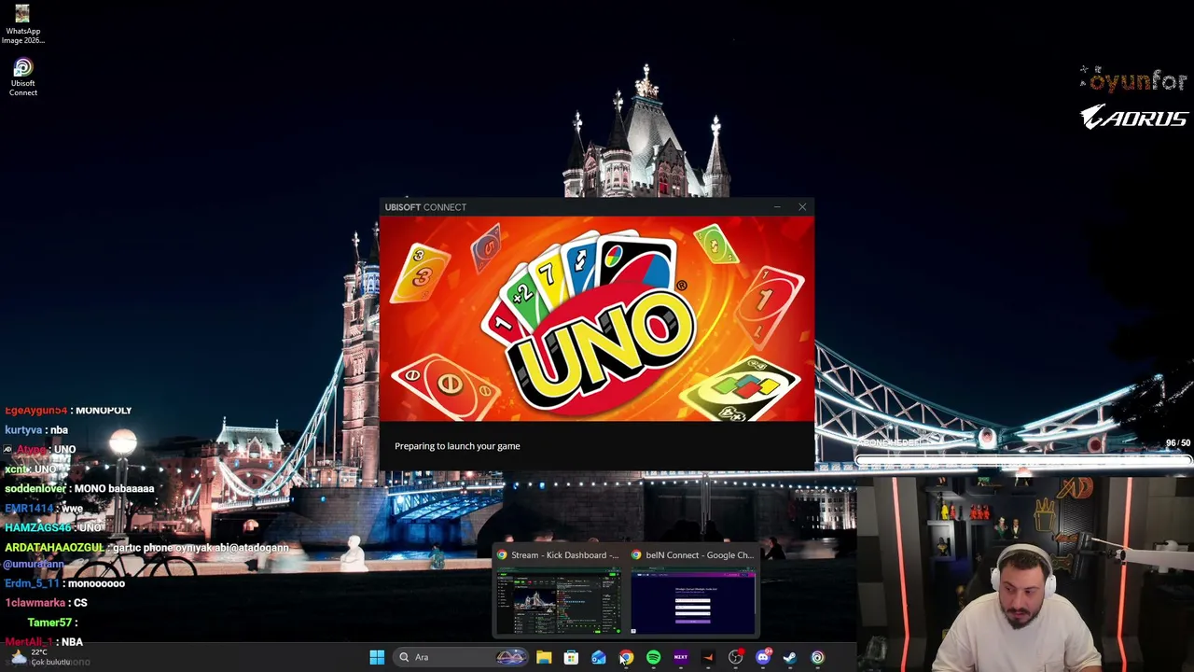Switch to "Stream - Kick Dashboard" Chrome preview
Image resolution: width=1194 pixels, height=672 pixels.
559,593
